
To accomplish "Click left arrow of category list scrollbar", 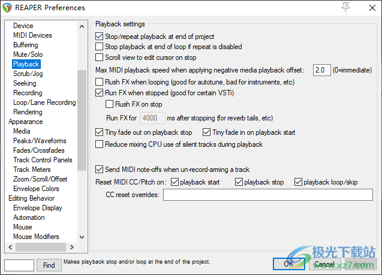I will [8, 247].
